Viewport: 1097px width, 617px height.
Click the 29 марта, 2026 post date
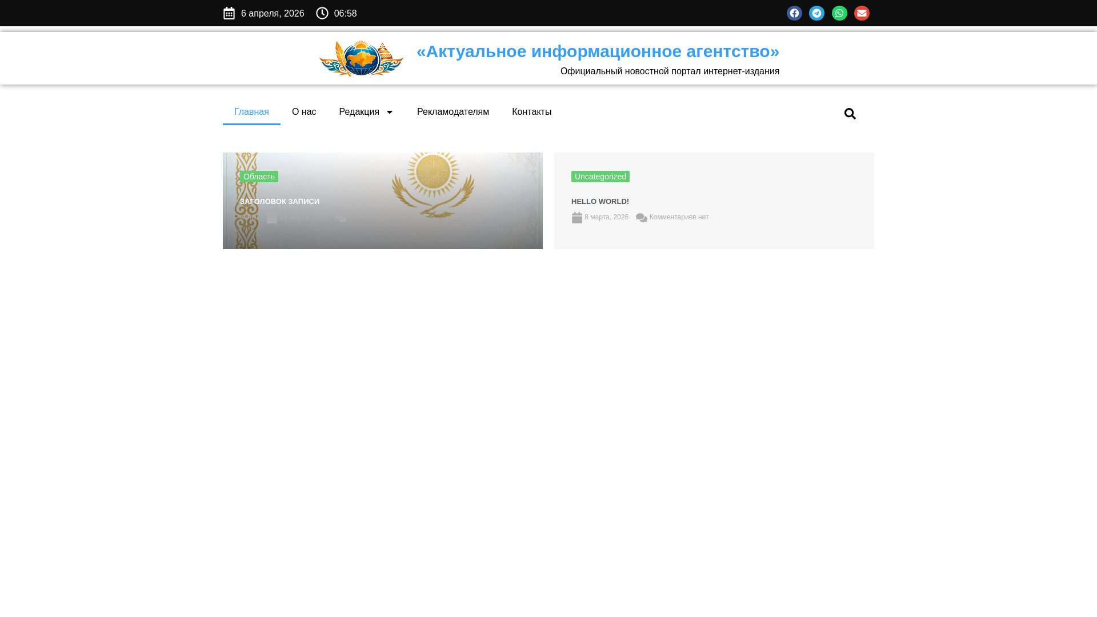pos(303,217)
